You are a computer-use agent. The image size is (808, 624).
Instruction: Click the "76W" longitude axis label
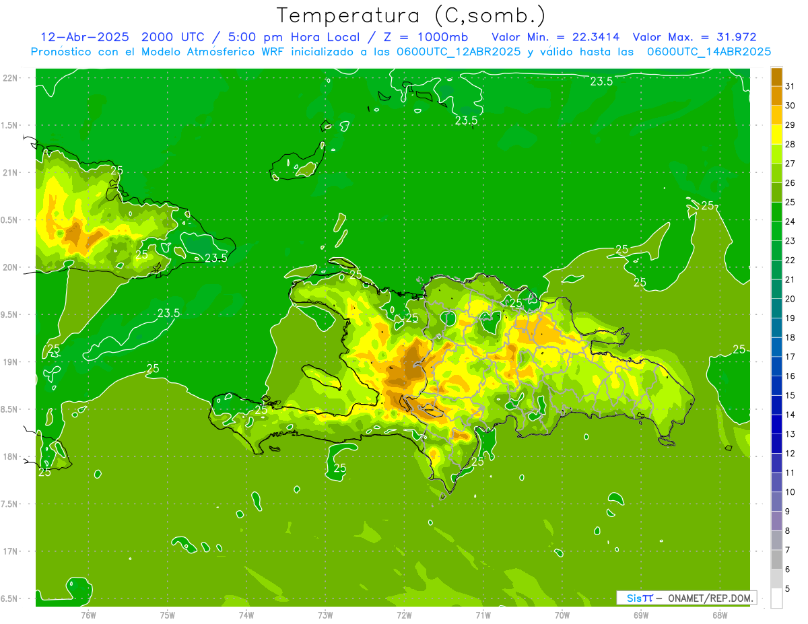pos(88,615)
